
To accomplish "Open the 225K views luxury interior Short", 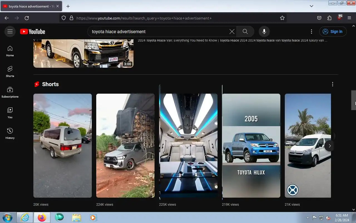I will tap(188, 146).
